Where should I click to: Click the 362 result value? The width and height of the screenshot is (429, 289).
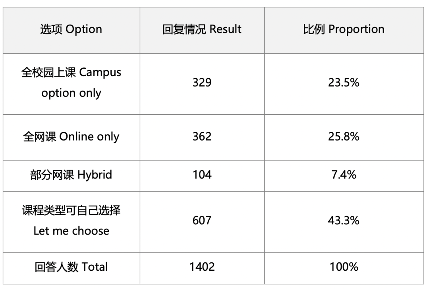pos(202,137)
